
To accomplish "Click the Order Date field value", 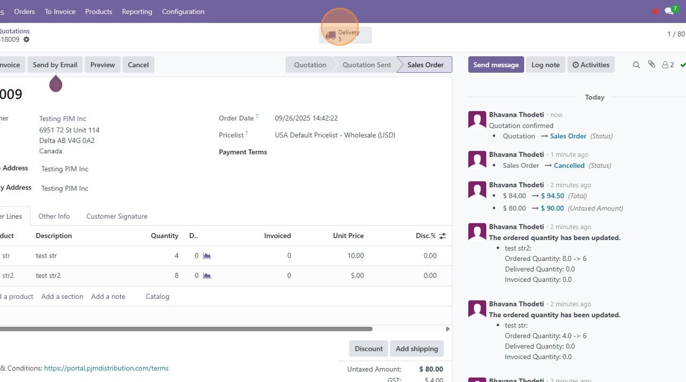I will click(x=306, y=118).
